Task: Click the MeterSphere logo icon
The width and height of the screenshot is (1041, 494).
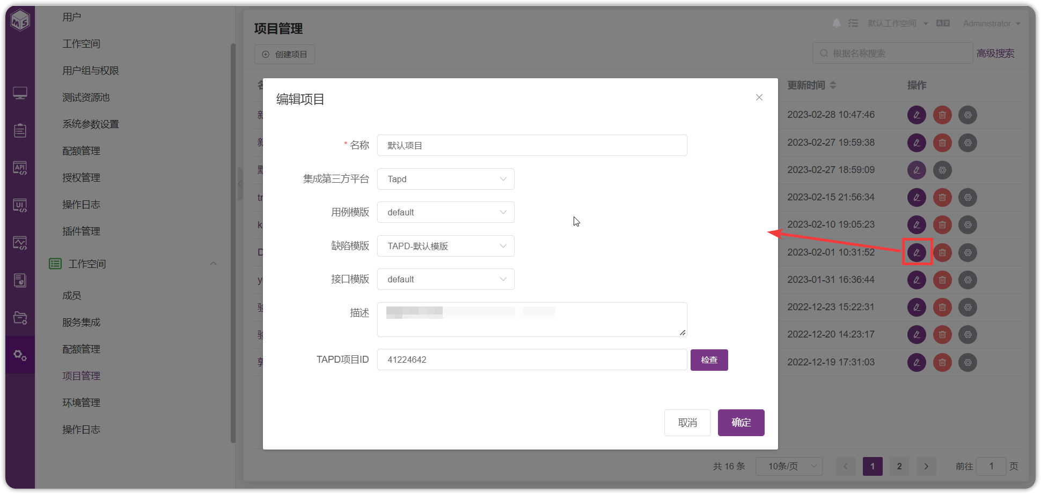Action: (x=20, y=21)
